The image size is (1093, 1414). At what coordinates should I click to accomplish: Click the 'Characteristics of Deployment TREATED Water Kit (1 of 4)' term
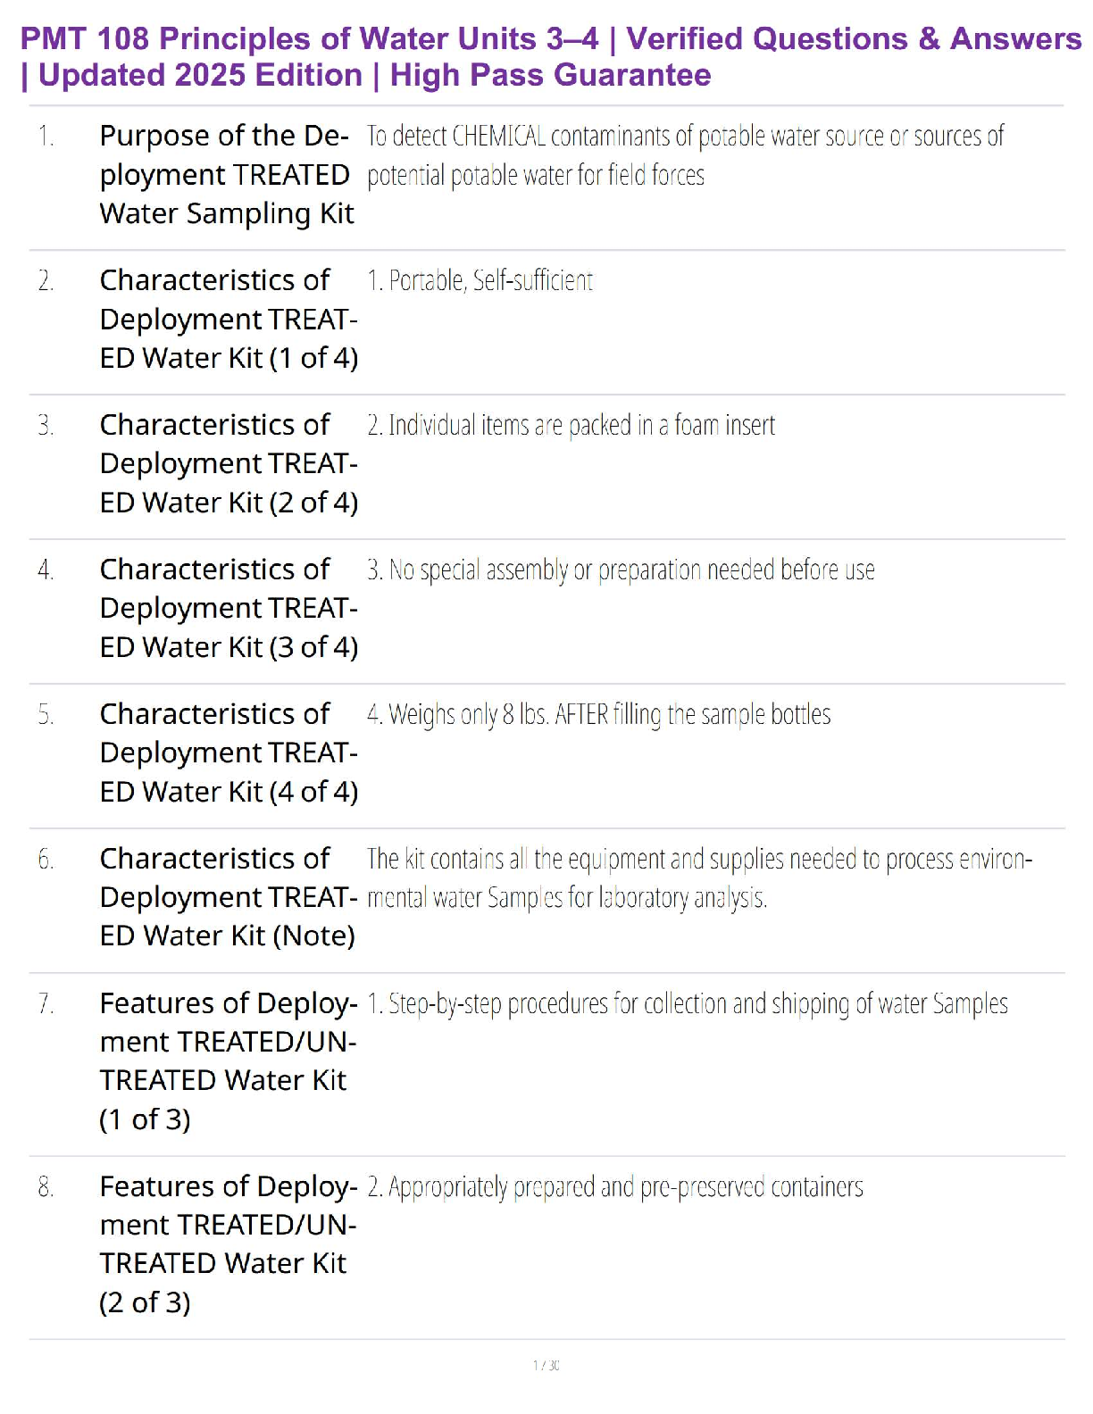pyautogui.click(x=229, y=319)
